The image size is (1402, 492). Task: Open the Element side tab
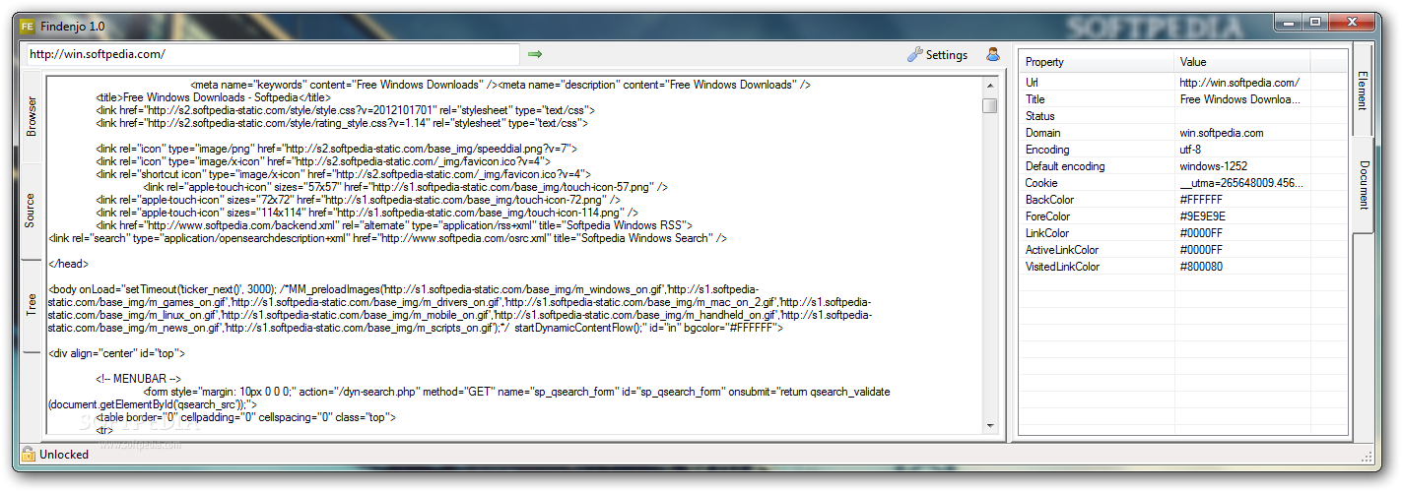coord(1363,90)
